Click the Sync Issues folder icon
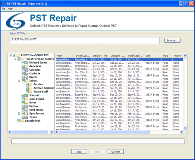This screenshot has height=160, width=195. point(26,113)
